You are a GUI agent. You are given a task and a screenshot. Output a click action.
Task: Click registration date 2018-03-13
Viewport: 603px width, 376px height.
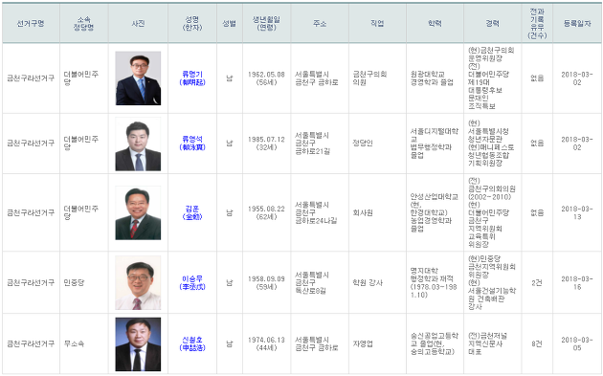coord(577,212)
